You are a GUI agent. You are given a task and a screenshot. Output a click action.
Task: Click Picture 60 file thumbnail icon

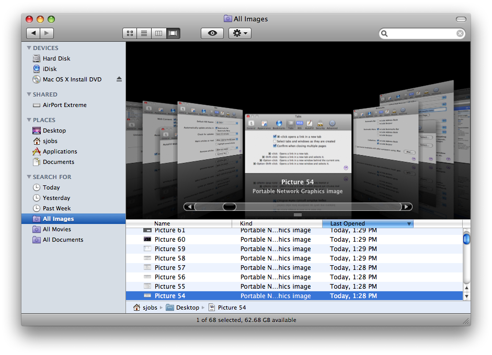pos(147,239)
